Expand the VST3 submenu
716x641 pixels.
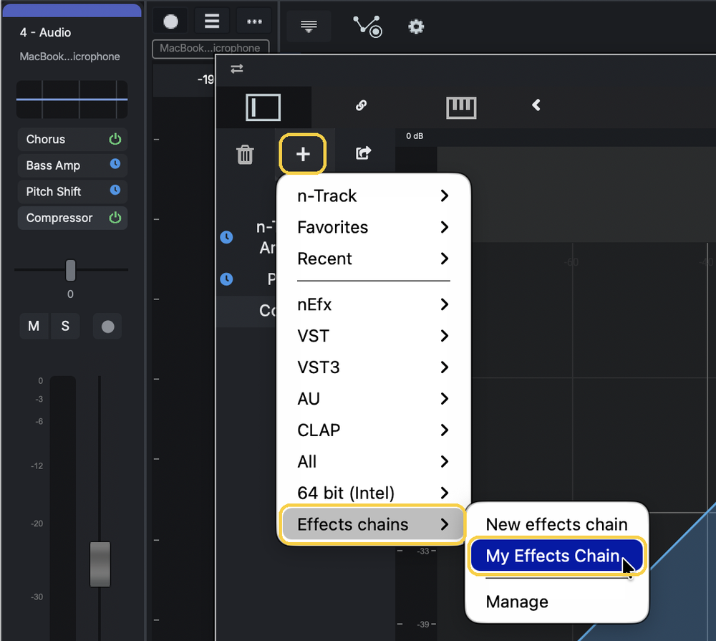[x=373, y=367]
